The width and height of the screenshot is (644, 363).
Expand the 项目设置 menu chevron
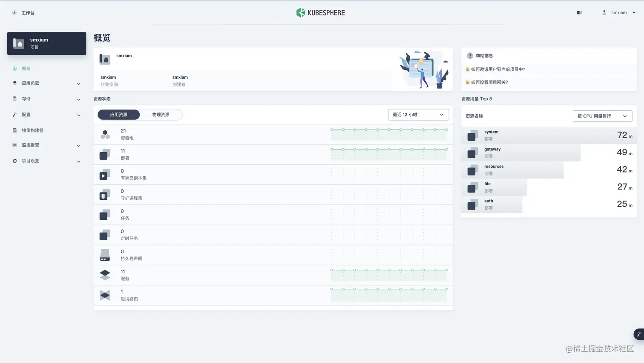tap(78, 161)
